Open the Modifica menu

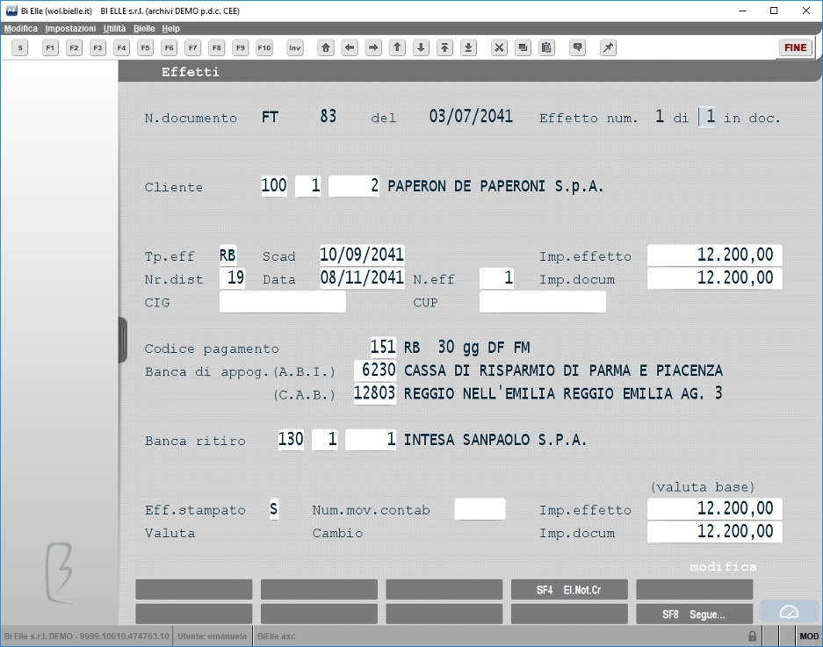tap(21, 28)
